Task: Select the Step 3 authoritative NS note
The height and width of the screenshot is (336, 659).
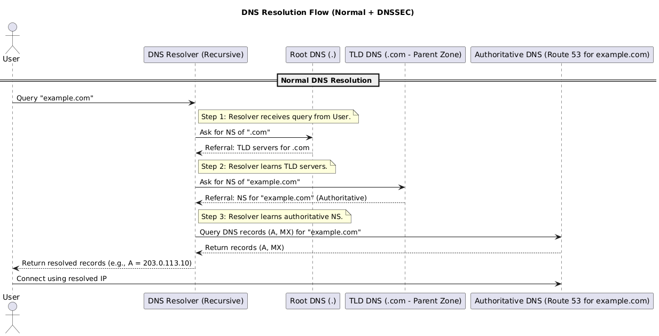Action: 274,217
